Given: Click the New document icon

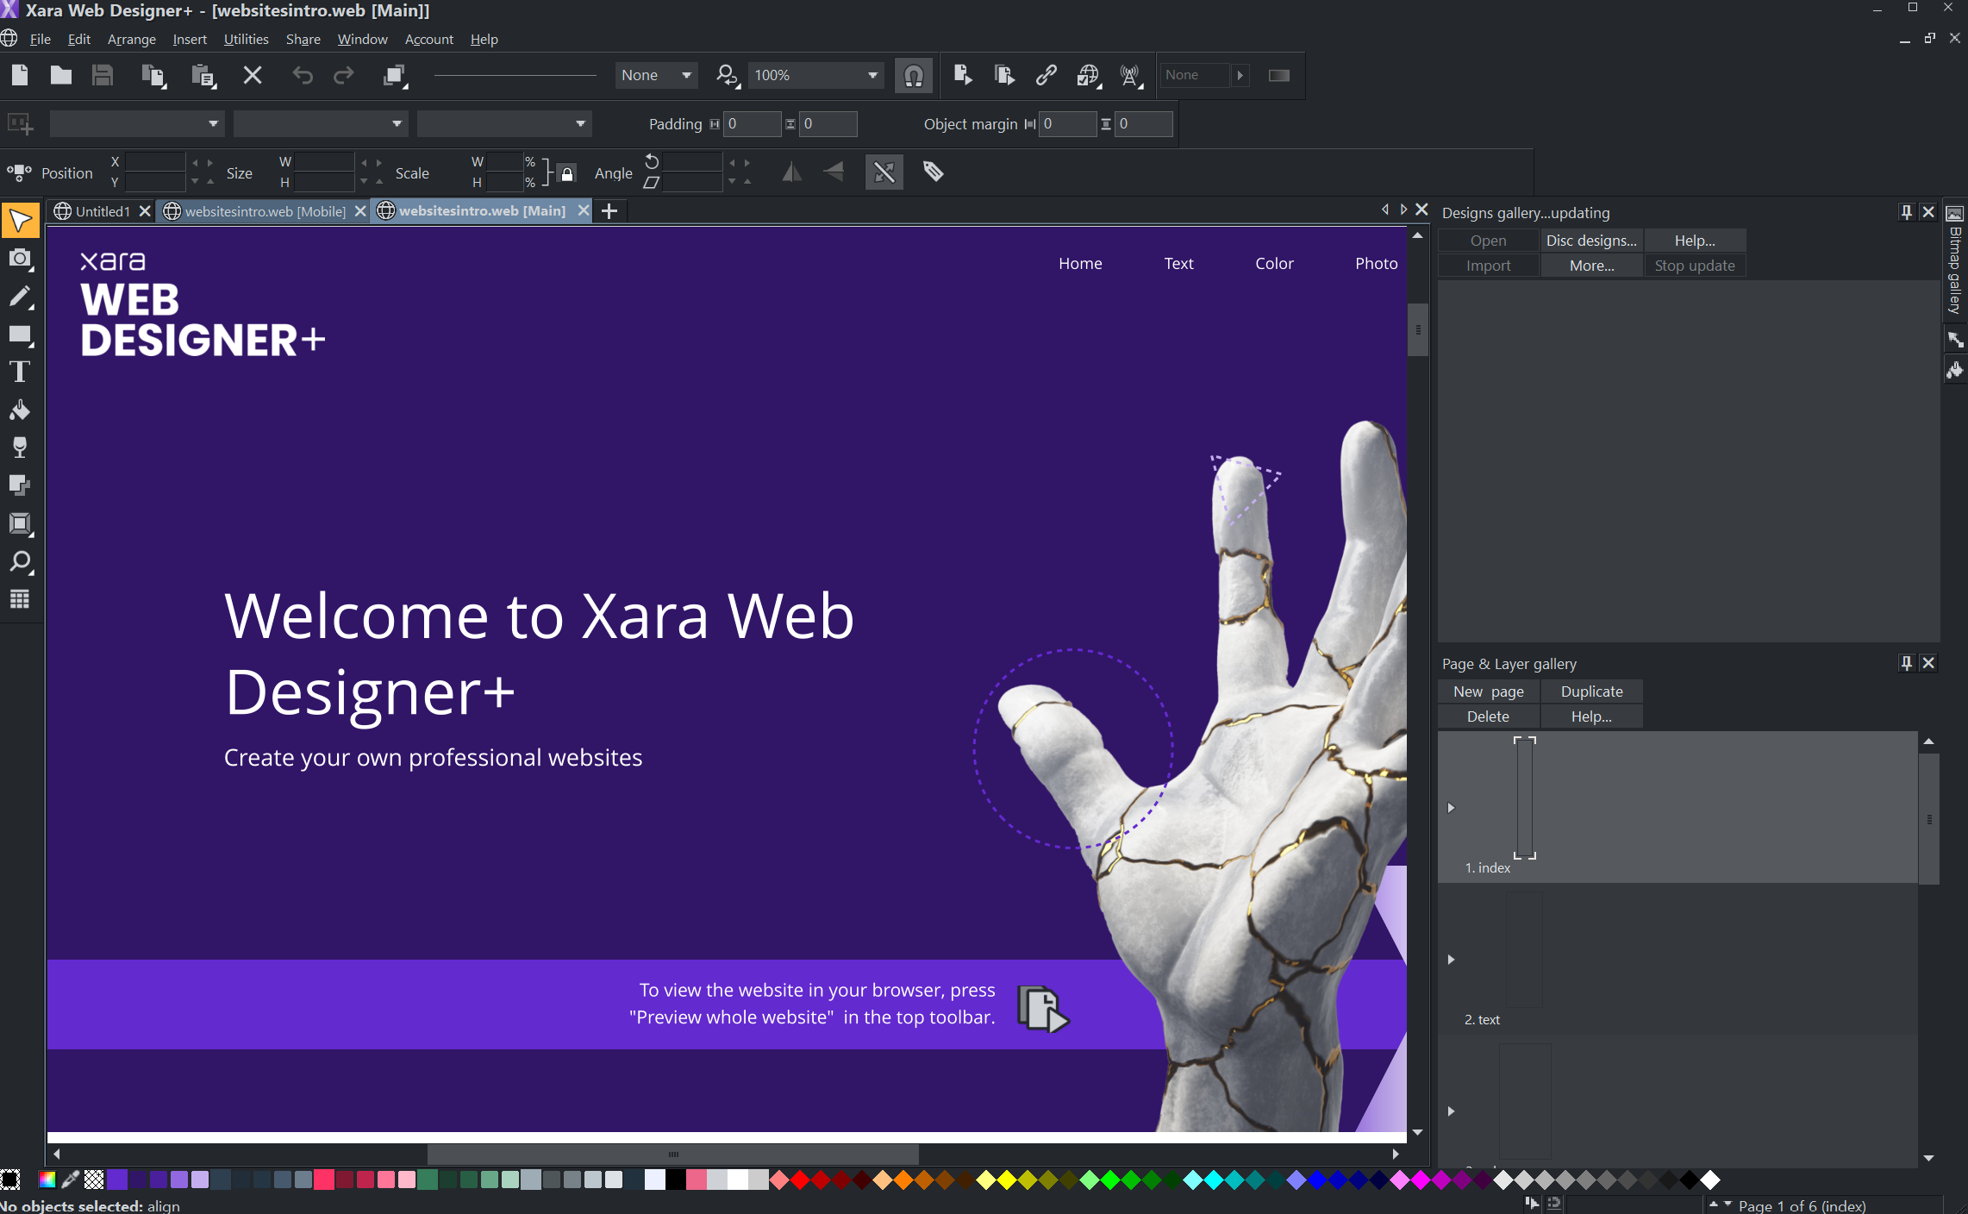Looking at the screenshot, I should [20, 75].
